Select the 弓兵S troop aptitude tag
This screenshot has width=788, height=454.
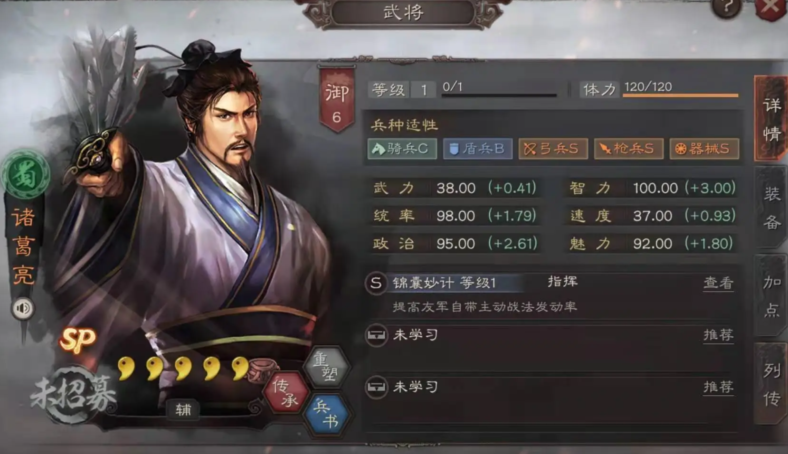[x=553, y=148]
